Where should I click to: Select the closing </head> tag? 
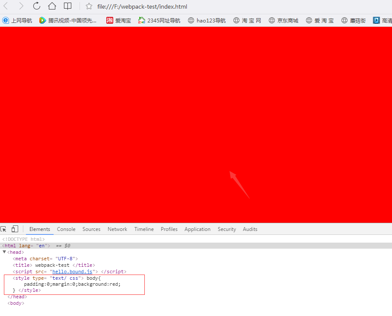(x=17, y=297)
